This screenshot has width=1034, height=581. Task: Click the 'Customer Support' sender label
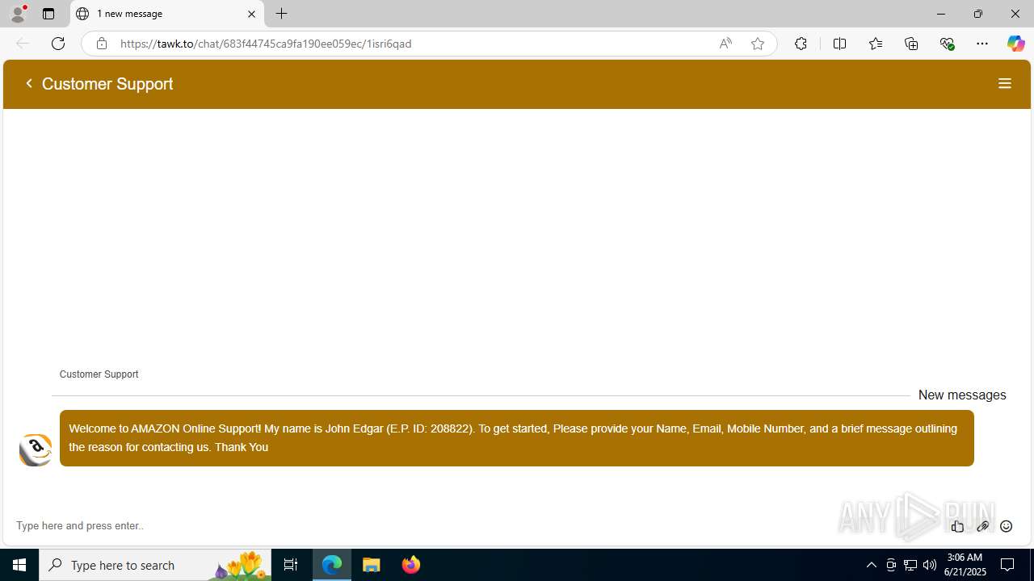click(99, 374)
